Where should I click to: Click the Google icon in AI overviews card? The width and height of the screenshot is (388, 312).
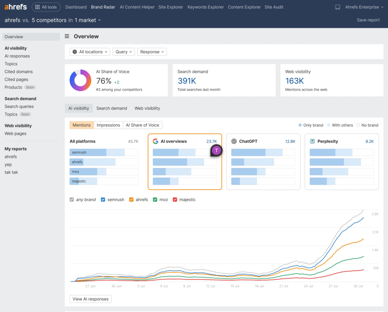(155, 141)
